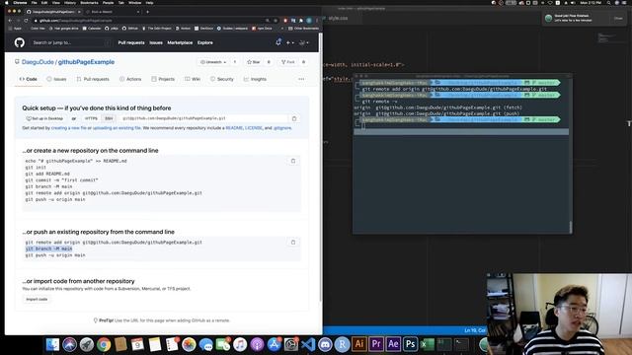Open Visual Studio Code from the dock
The height and width of the screenshot is (355, 632).
pyautogui.click(x=308, y=344)
